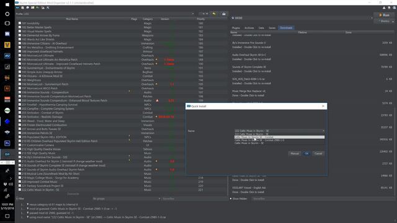The image size is (397, 223).
Task: Open the No groups dropdown
Action: coord(127,199)
